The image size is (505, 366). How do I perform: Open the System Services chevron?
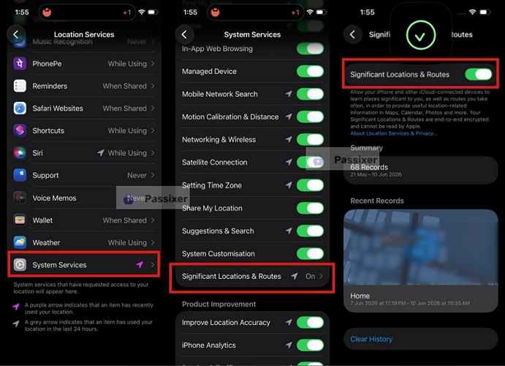[x=153, y=265]
